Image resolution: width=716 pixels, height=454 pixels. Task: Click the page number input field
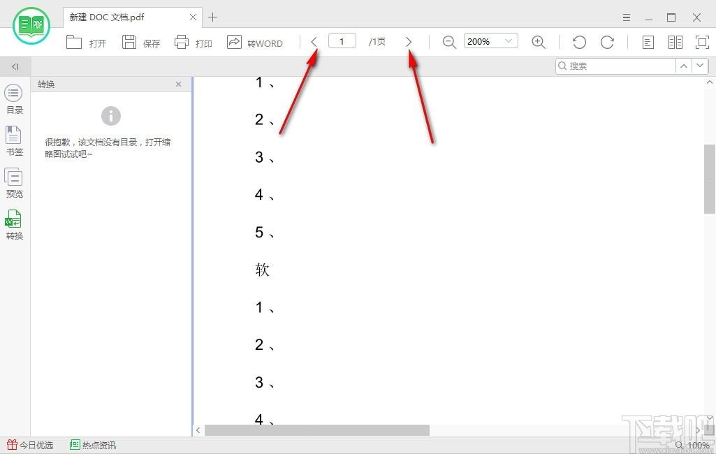tap(342, 41)
